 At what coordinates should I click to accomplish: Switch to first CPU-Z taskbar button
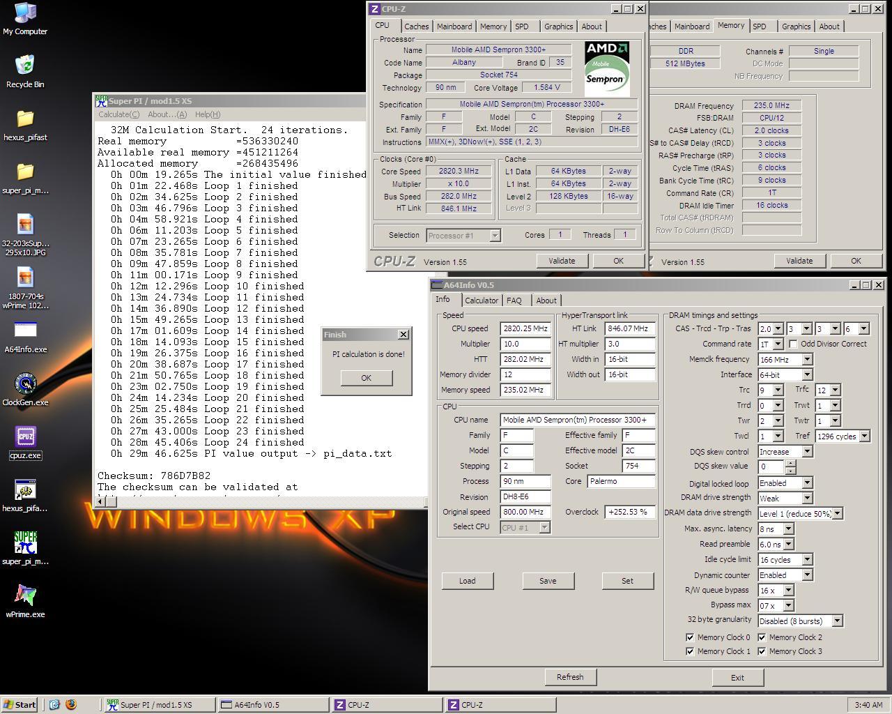pyautogui.click(x=386, y=705)
